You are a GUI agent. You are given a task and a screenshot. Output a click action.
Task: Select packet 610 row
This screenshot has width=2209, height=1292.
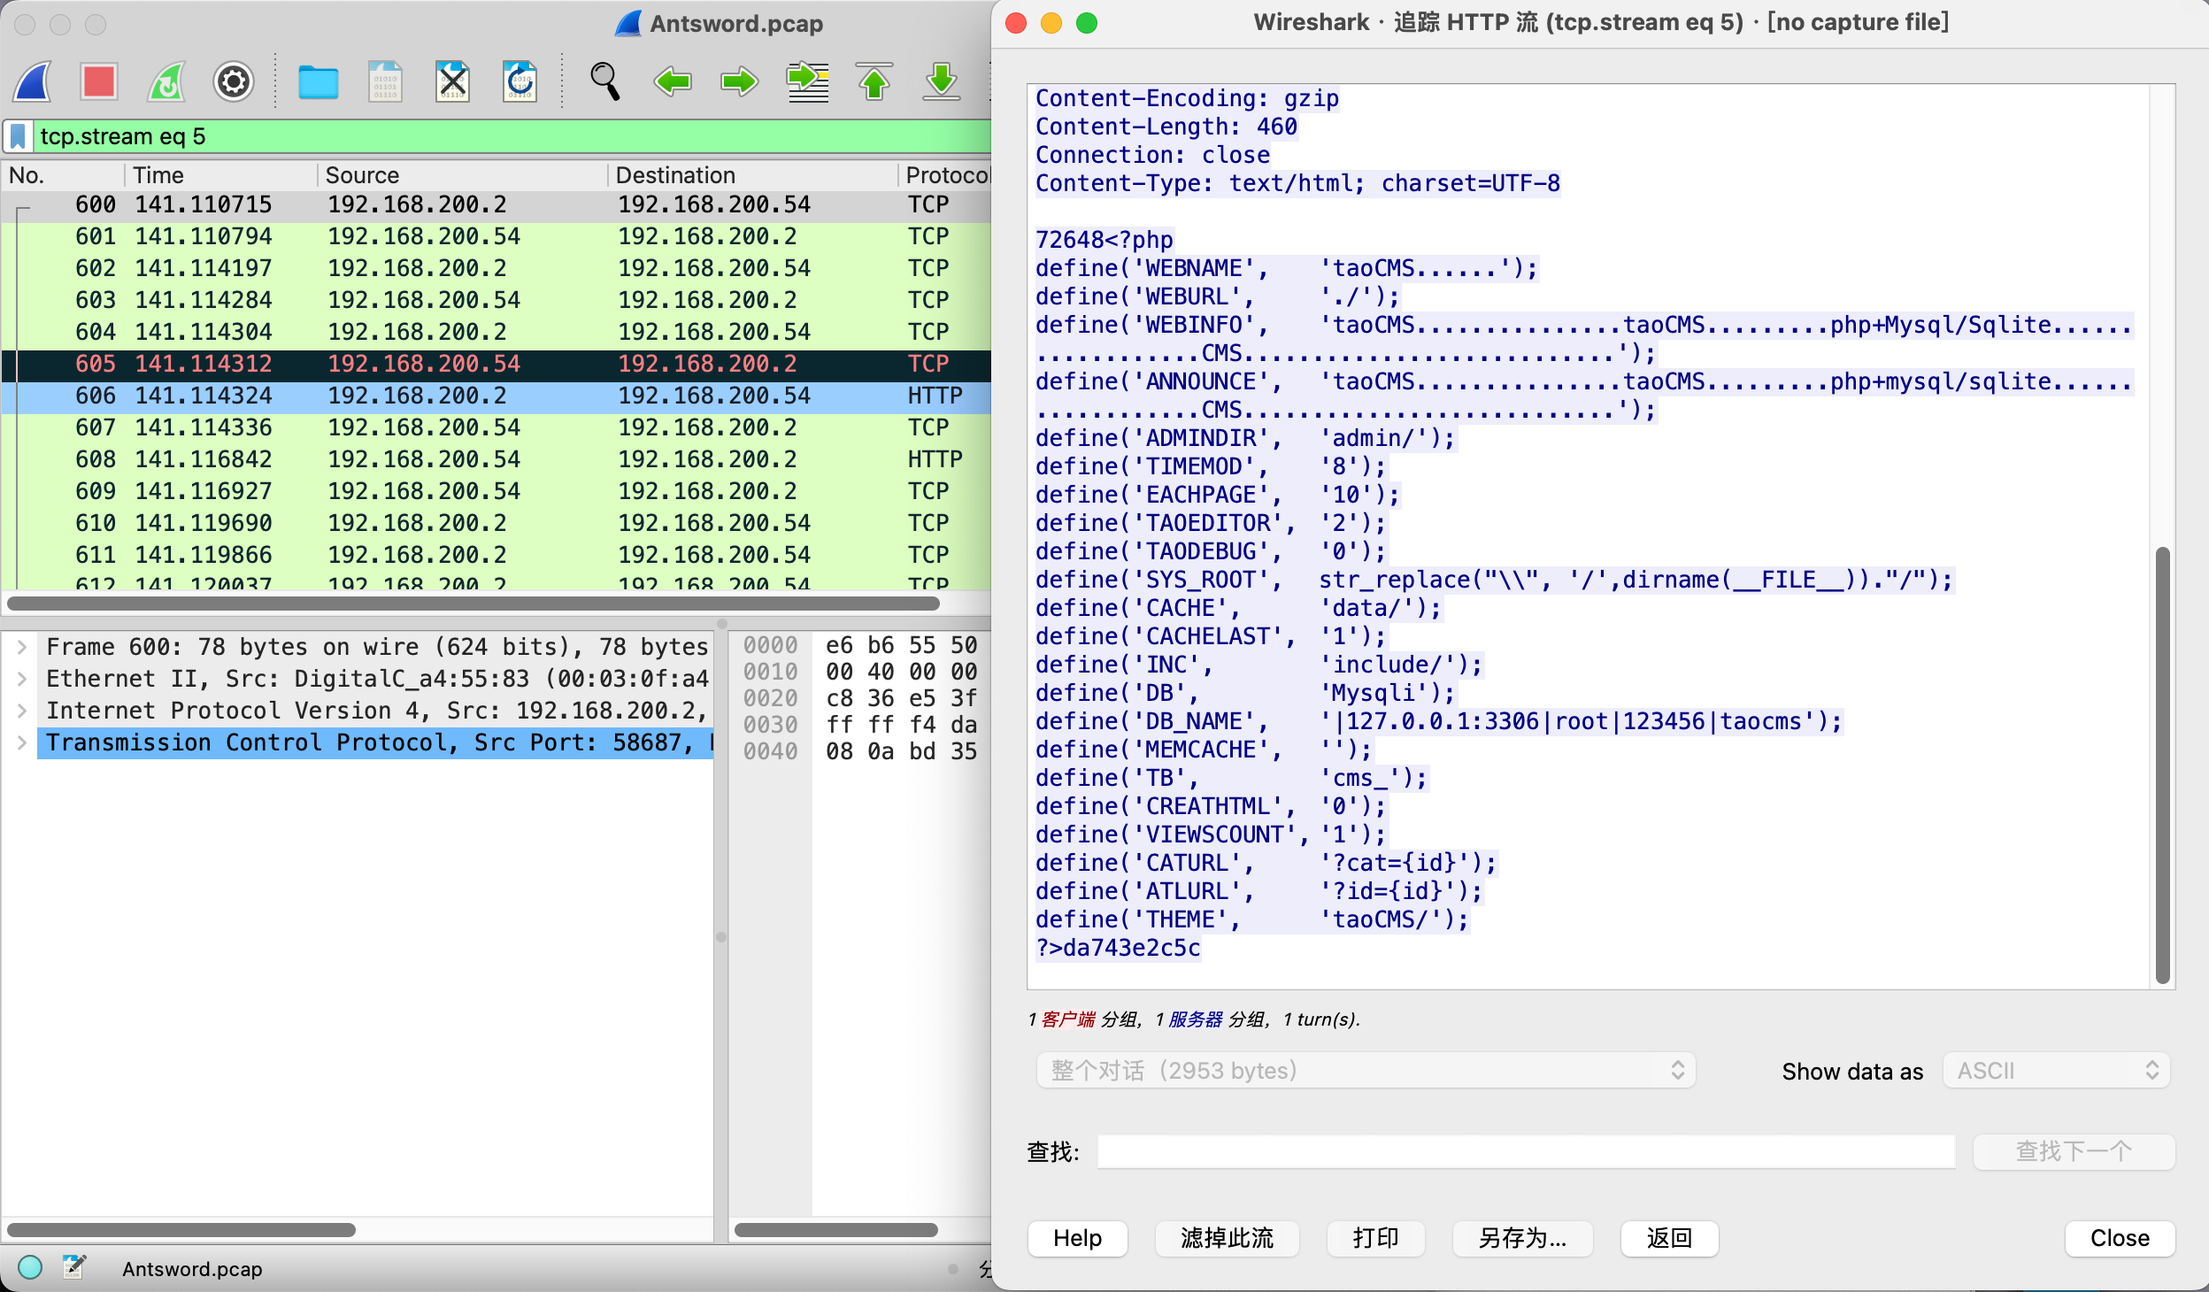coord(496,523)
